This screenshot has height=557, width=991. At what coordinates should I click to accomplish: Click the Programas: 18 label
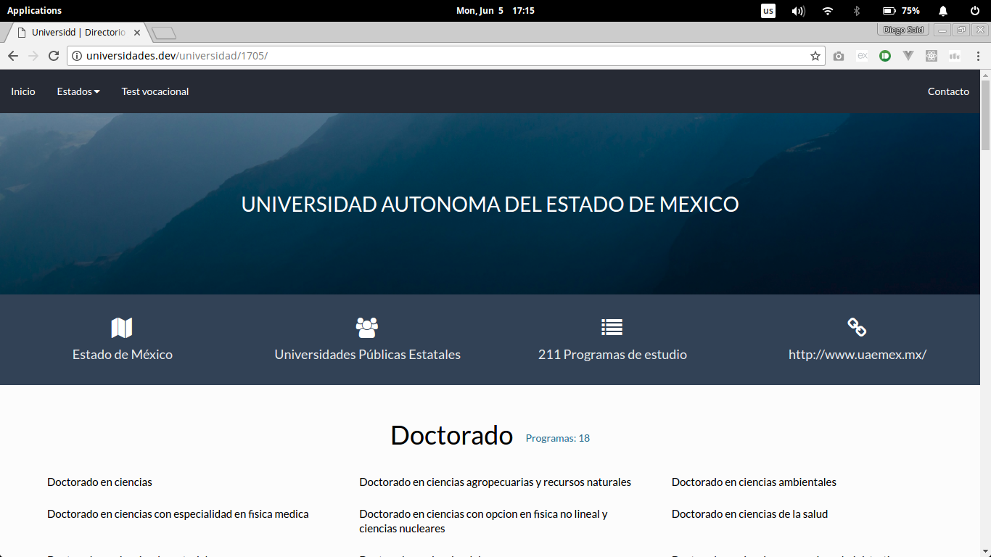pos(558,438)
